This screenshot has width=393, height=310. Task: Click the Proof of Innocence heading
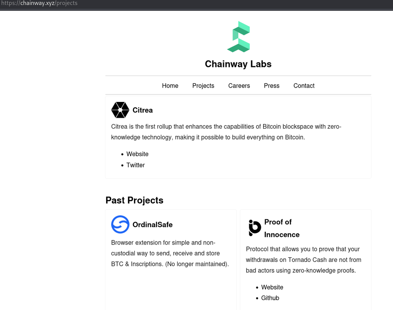click(282, 228)
